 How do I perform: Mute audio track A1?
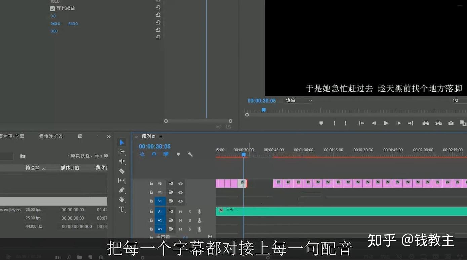click(x=180, y=212)
